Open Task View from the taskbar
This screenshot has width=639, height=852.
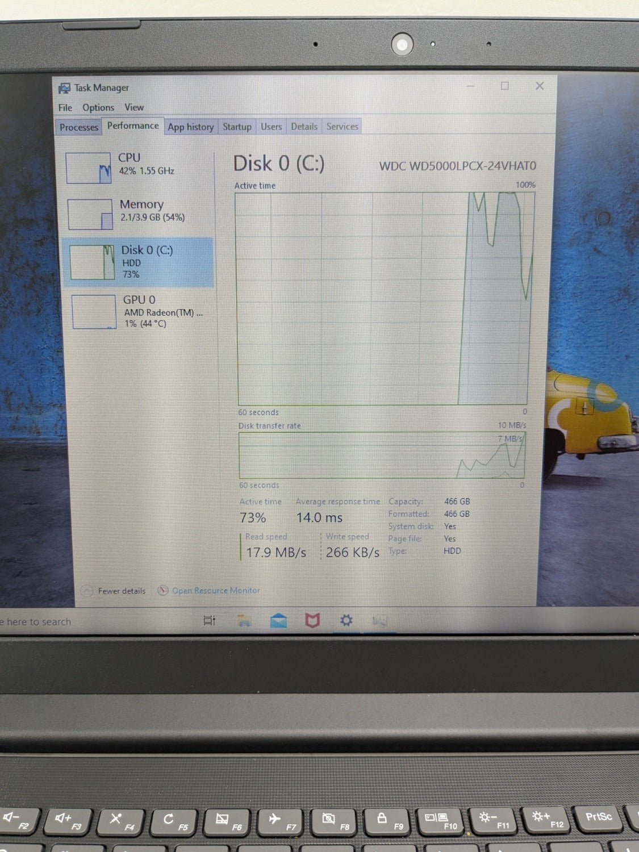pyautogui.click(x=210, y=620)
